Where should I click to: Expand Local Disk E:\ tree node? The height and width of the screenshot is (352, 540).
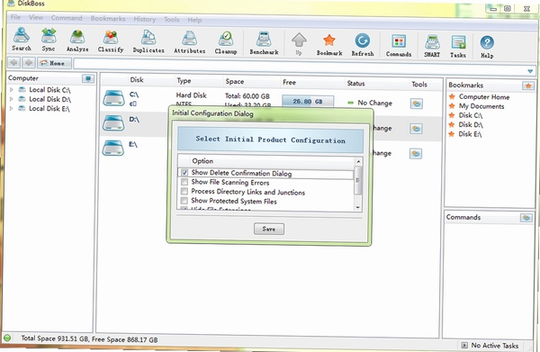pos(12,108)
